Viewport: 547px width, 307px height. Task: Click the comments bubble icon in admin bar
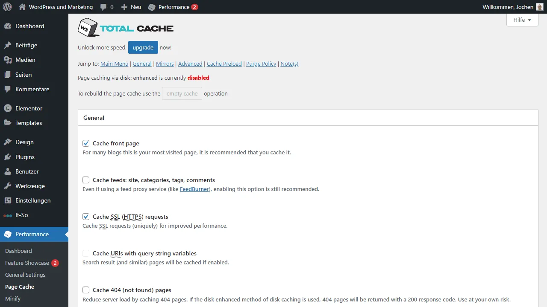(x=103, y=7)
